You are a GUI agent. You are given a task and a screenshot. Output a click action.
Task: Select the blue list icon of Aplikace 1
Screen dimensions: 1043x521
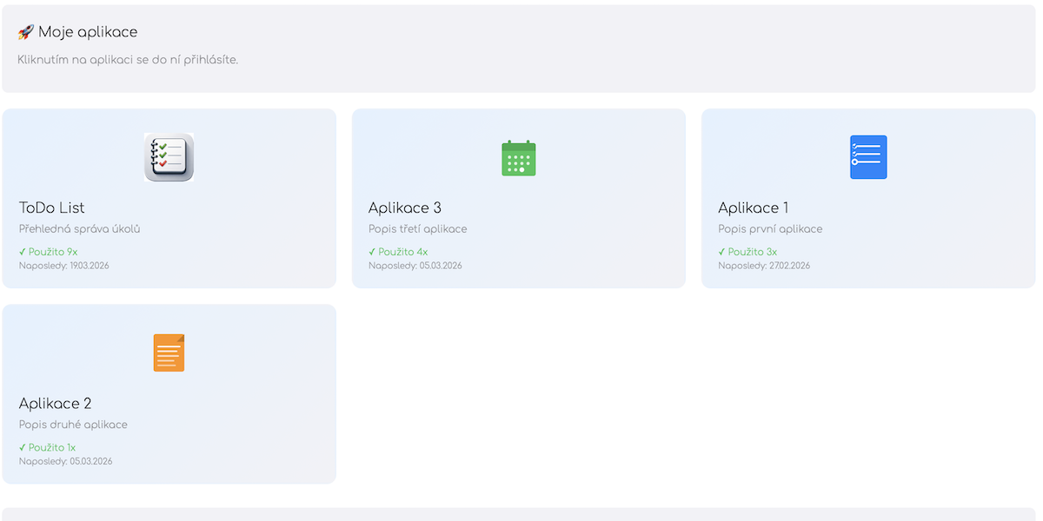tap(868, 157)
